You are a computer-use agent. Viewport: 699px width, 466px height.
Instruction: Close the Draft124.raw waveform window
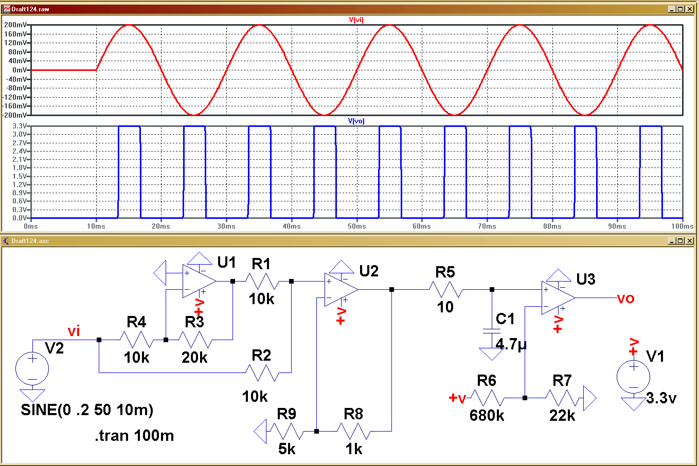(690, 9)
